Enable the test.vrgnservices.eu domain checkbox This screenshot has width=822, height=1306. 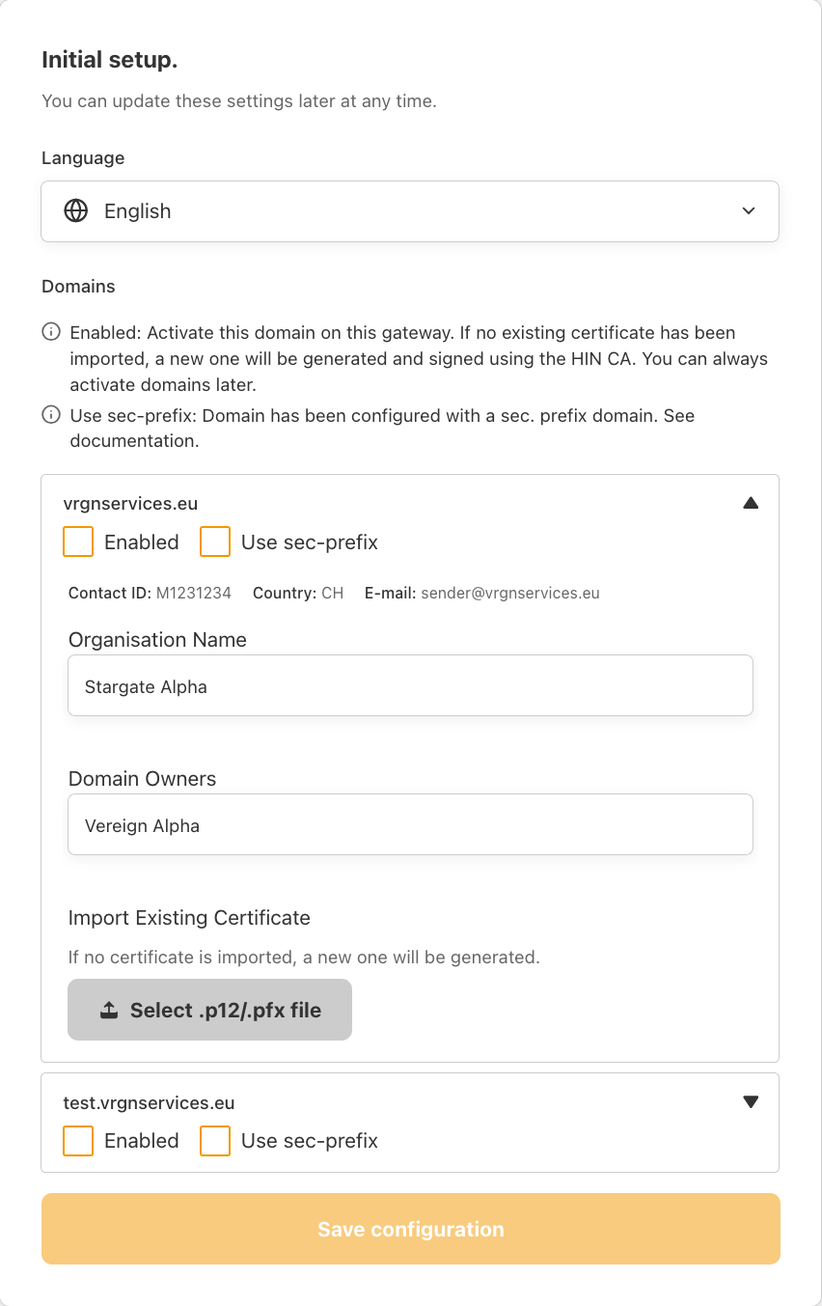[78, 1141]
